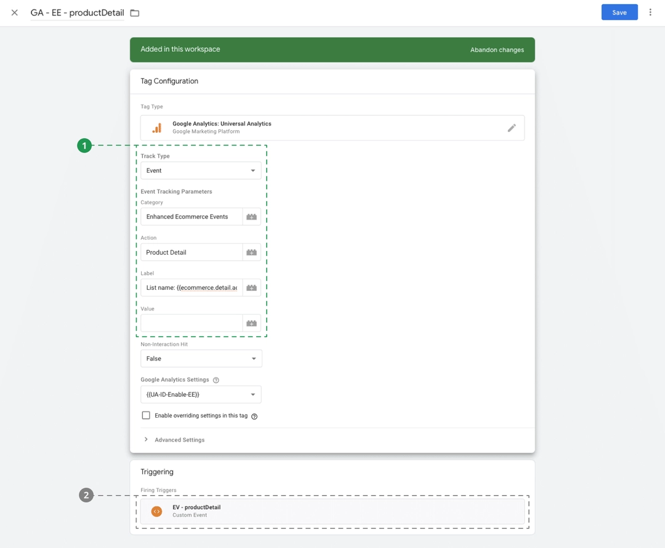Open the Track Type dropdown
The image size is (665, 548).
pyautogui.click(x=201, y=170)
